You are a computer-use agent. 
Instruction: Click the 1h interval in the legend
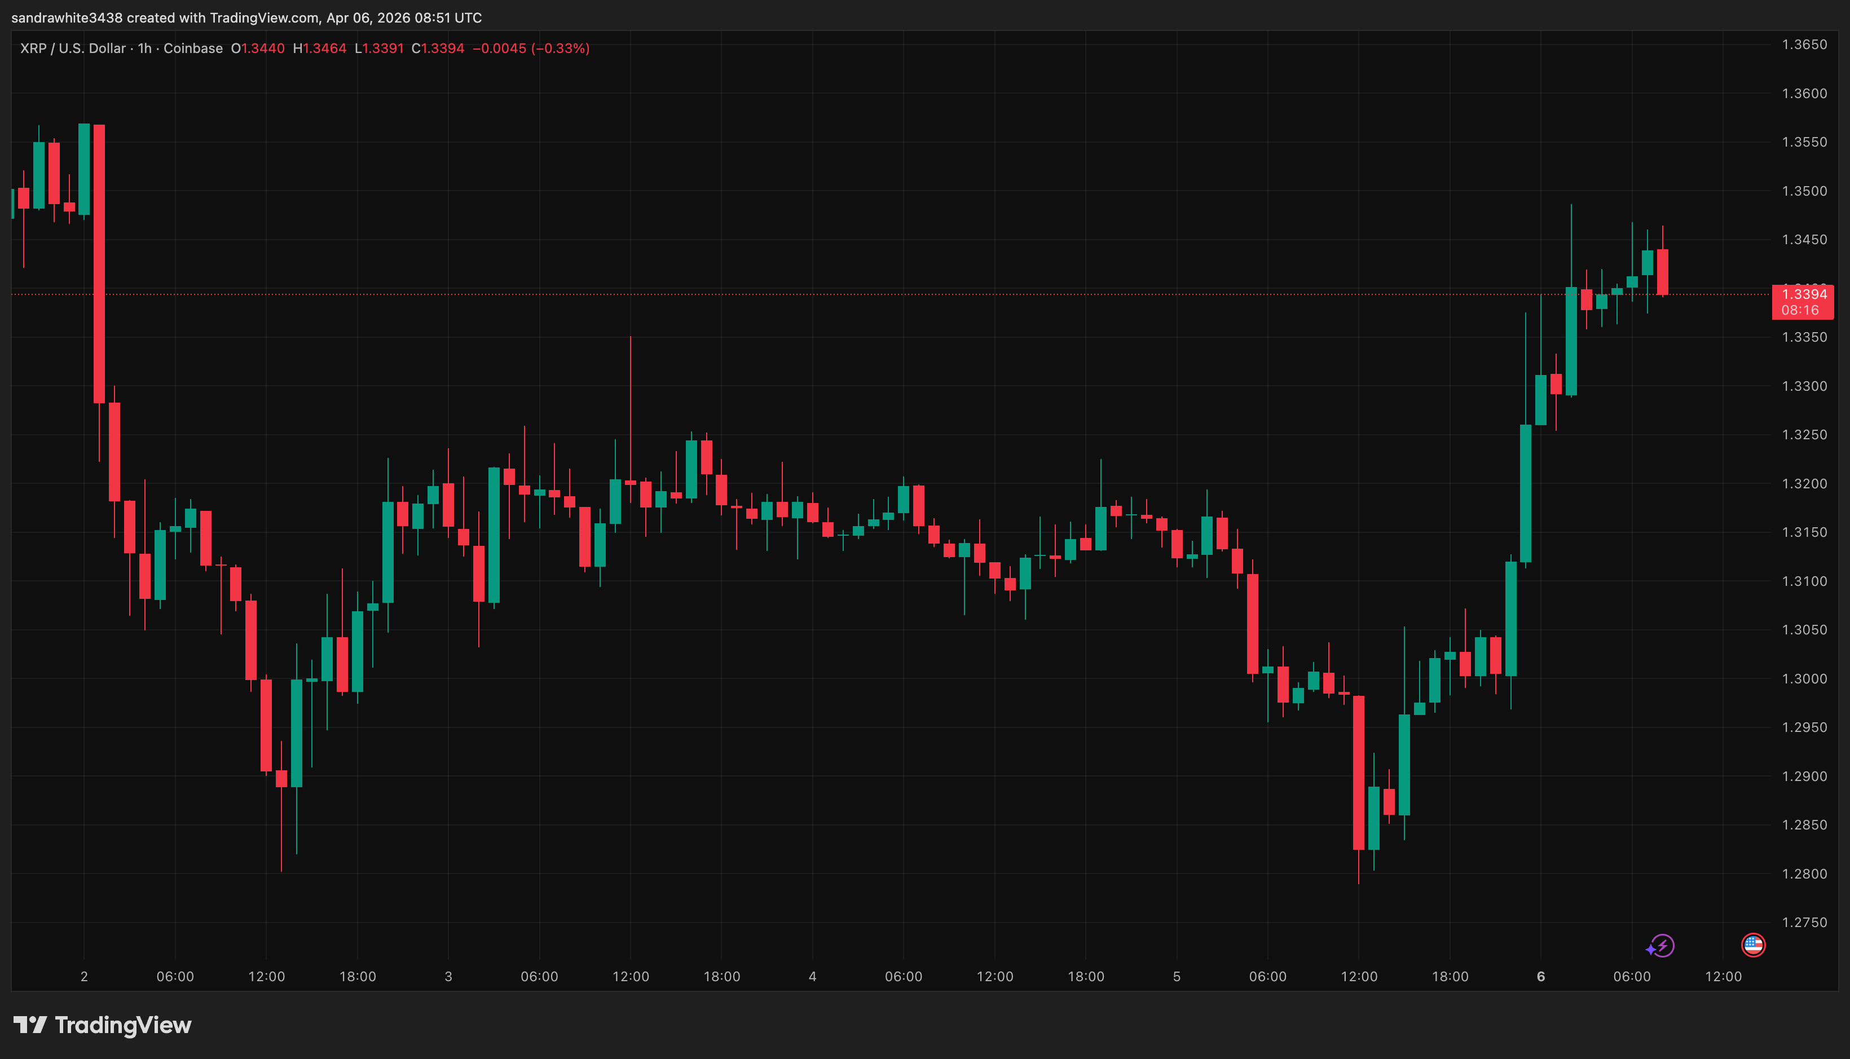point(143,48)
